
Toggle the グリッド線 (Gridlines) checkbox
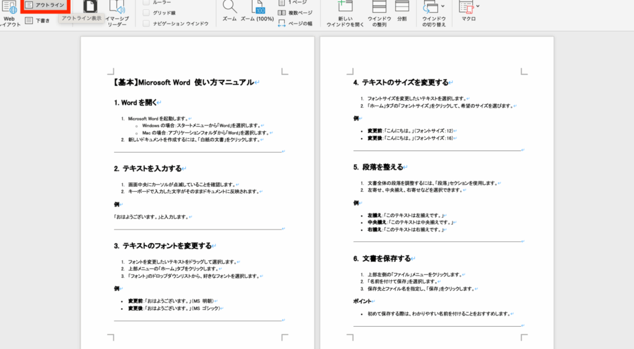click(x=146, y=12)
